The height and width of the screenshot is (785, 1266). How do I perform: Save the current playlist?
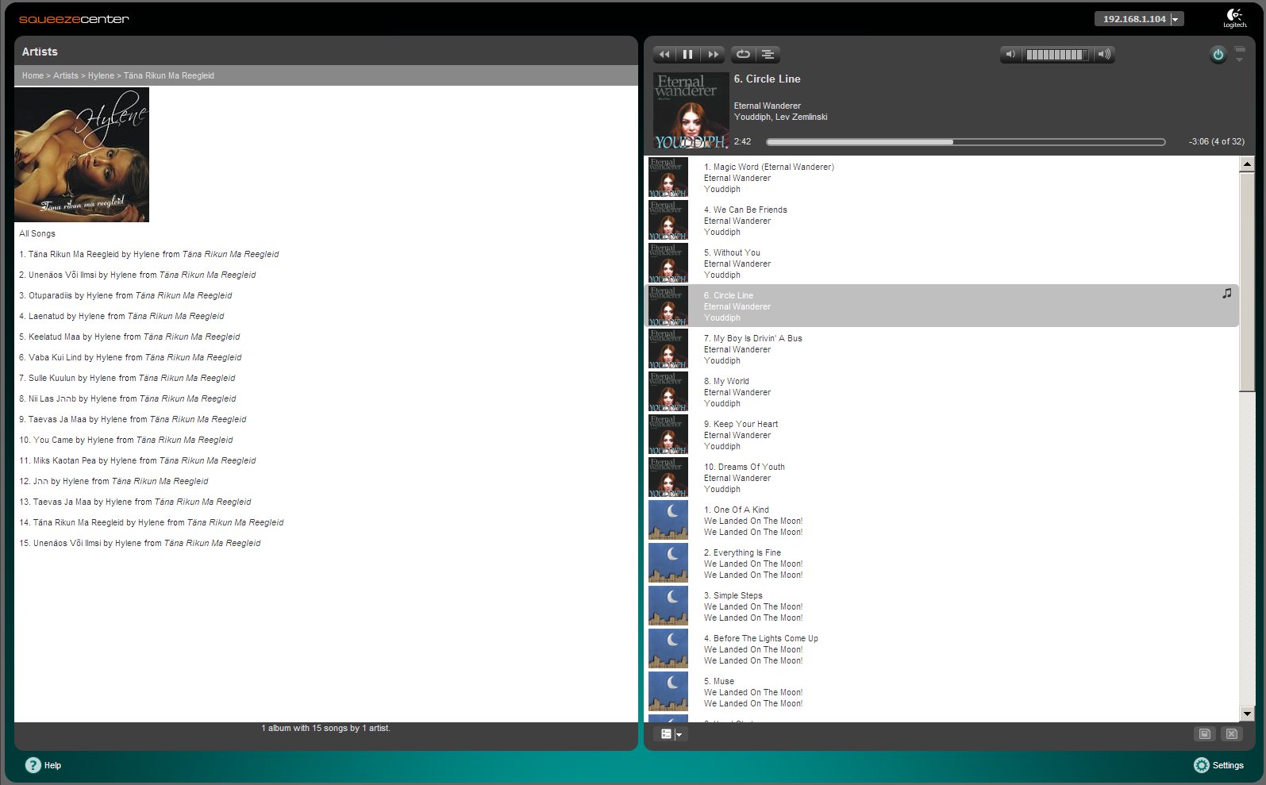1204,734
